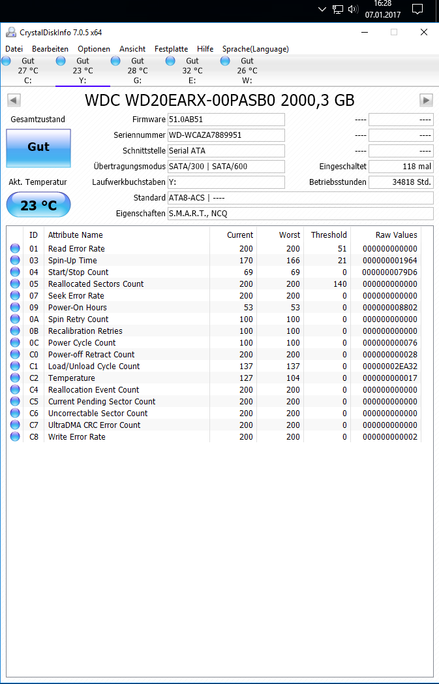Close the CrystalDiskInfo window
Image resolution: width=439 pixels, height=684 pixels.
[x=424, y=32]
